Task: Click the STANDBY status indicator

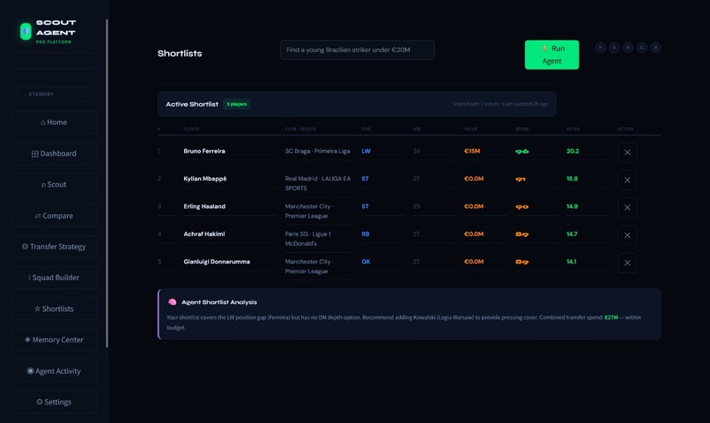Action: pyautogui.click(x=54, y=94)
